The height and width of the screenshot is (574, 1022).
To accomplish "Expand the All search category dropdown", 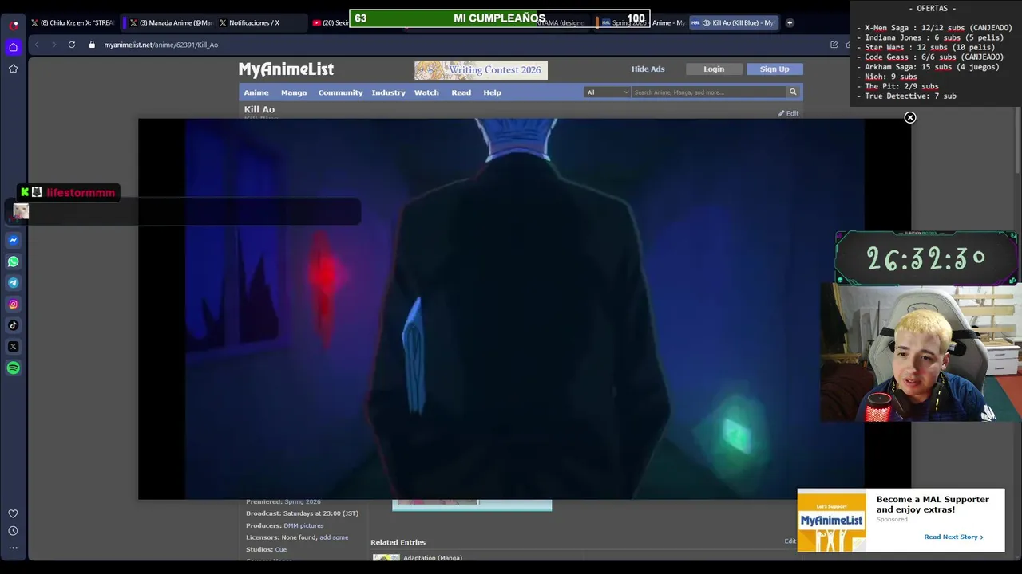I will coord(608,92).
